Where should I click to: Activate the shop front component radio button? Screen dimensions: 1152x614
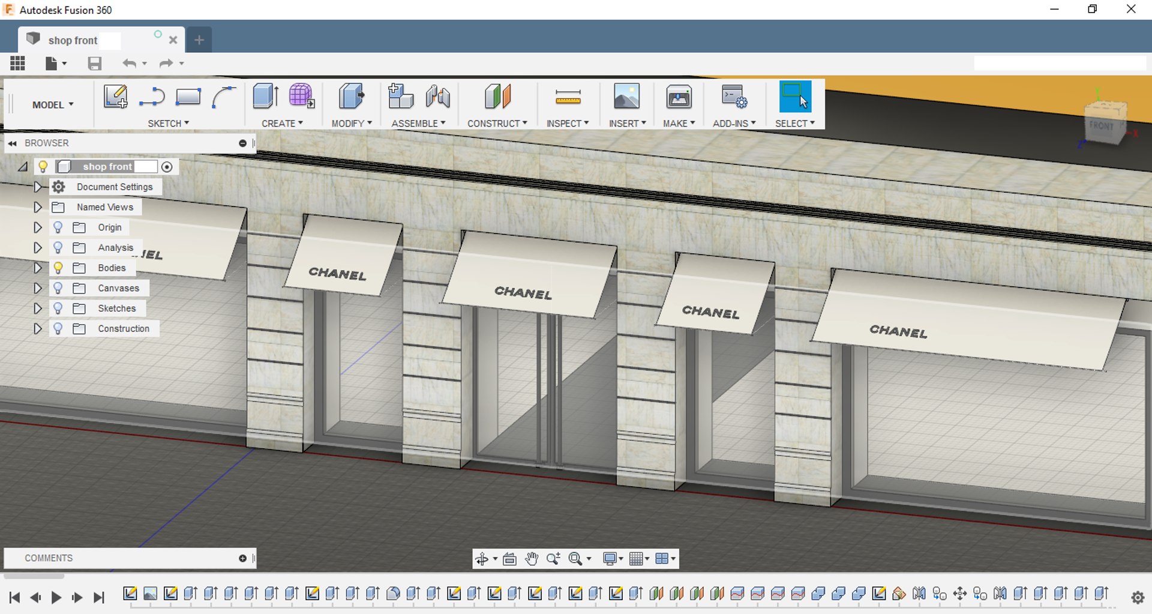click(167, 167)
